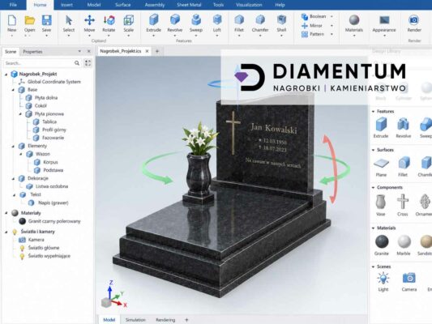
Task: Collapse the Płyta pionowa node
Action: pyautogui.click(x=20, y=113)
